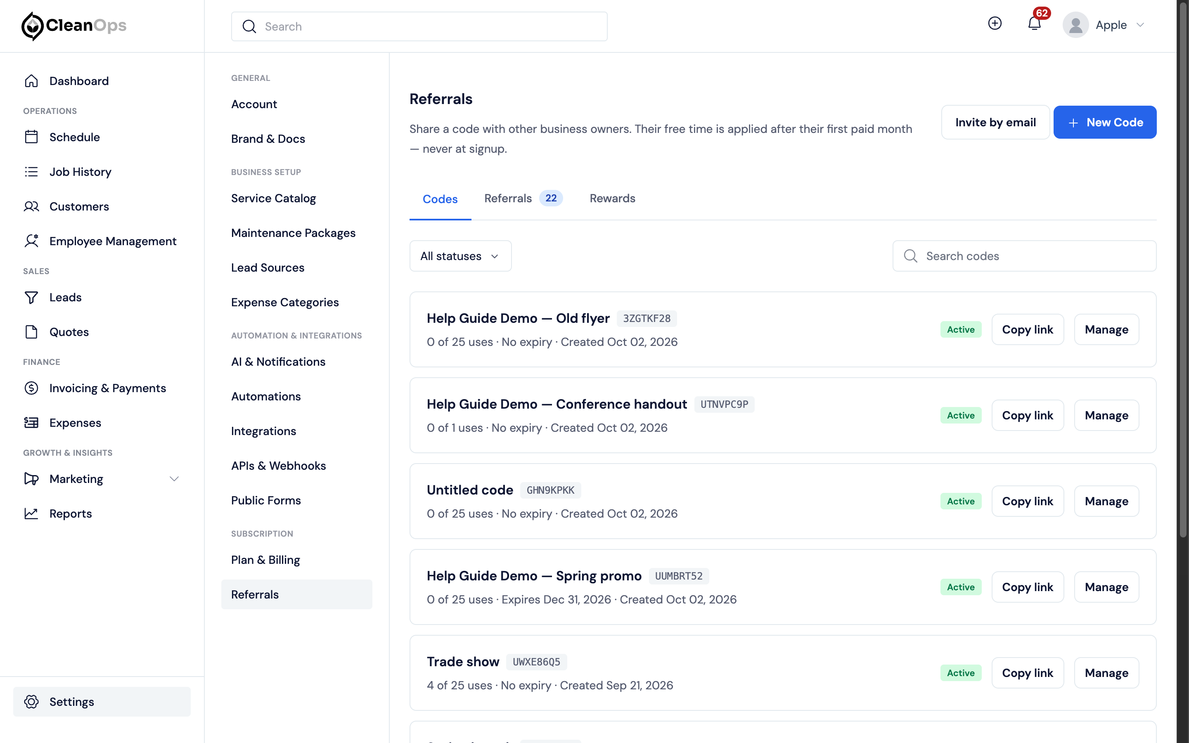Switch to the Referrals tab
Image resolution: width=1189 pixels, height=743 pixels.
coord(523,199)
